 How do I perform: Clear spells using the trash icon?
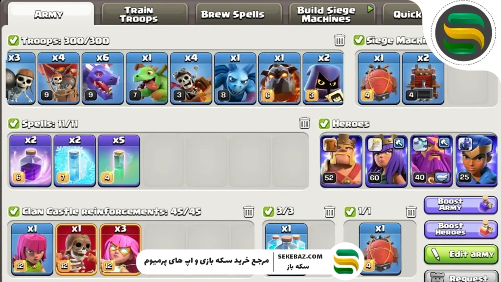[x=304, y=123]
